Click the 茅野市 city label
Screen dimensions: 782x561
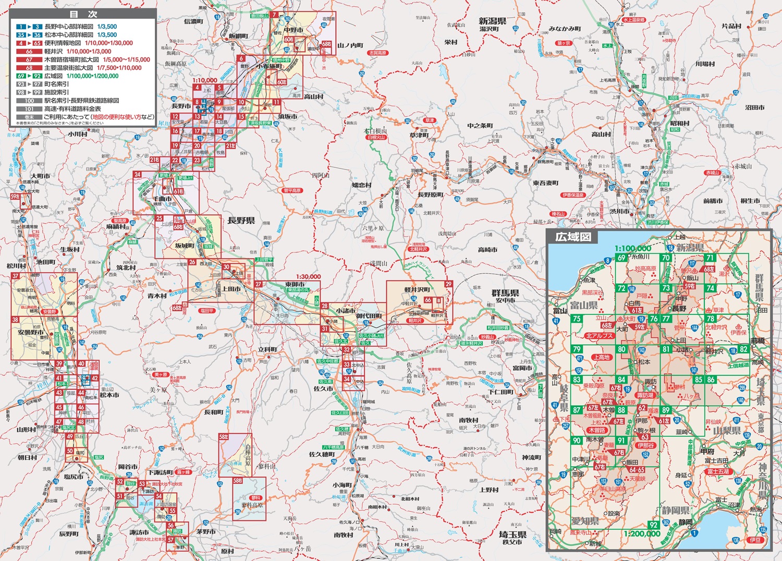pyautogui.click(x=206, y=532)
